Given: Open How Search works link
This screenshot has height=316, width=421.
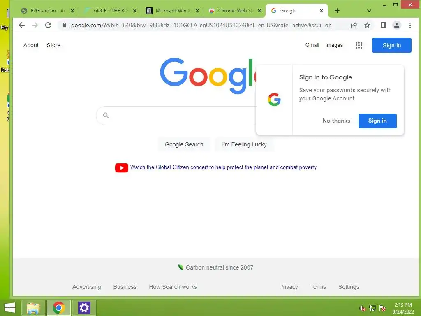Looking at the screenshot, I should point(173,287).
